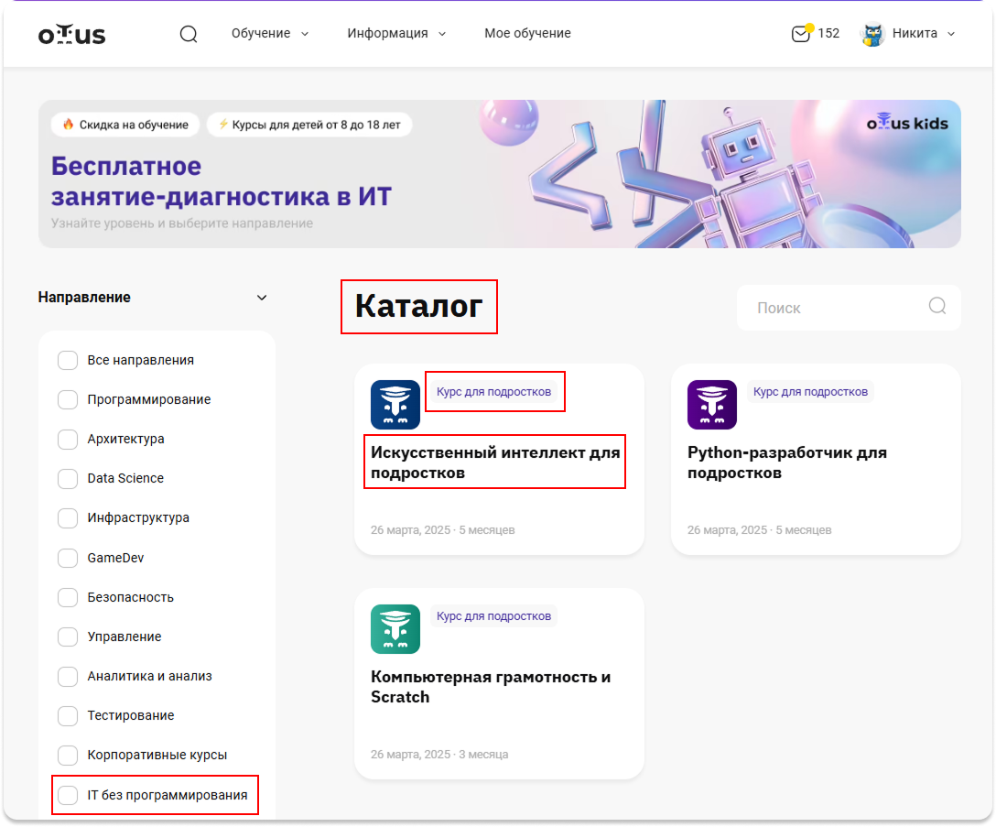Screen dimensions: 996x827
Task: Go to Мое обучение
Action: point(528,33)
